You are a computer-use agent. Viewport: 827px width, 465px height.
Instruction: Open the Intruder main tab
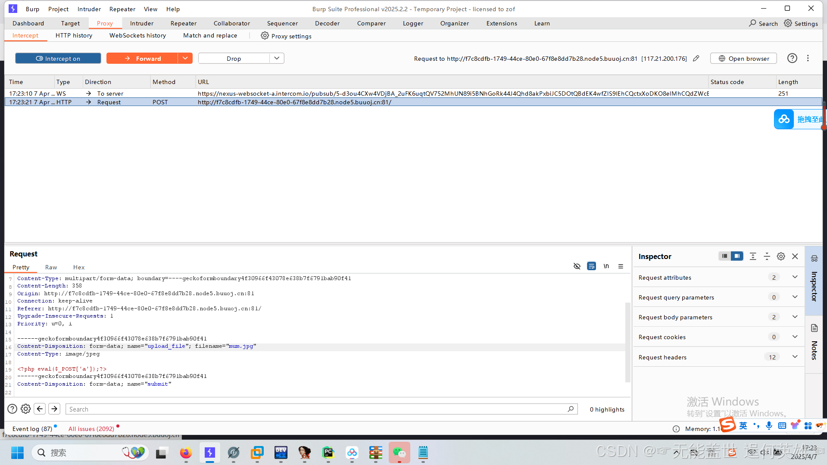point(142,23)
